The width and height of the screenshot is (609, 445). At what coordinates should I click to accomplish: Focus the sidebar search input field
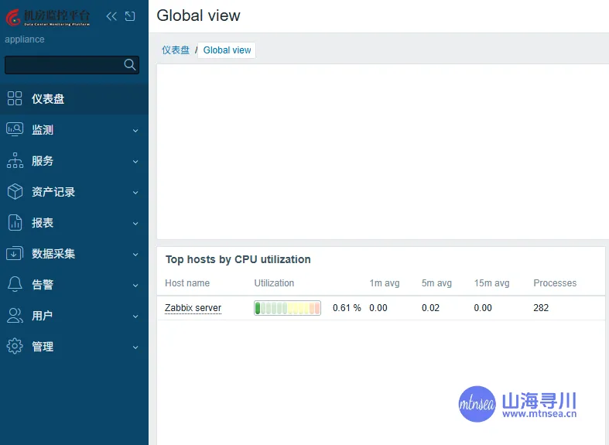(72, 65)
